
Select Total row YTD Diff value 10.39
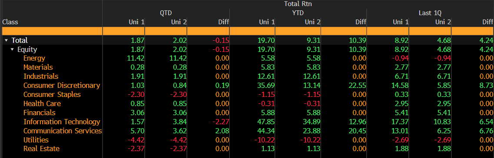click(x=358, y=41)
